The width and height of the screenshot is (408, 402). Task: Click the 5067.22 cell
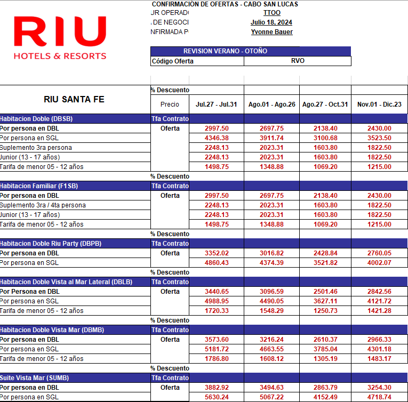point(271,397)
